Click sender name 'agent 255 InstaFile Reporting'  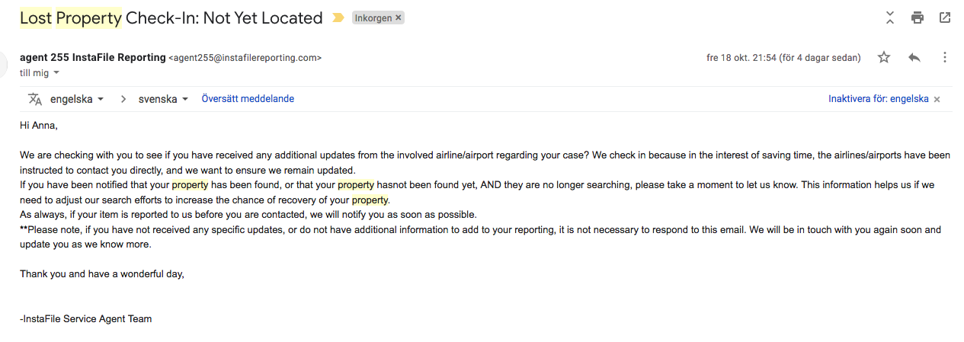tap(93, 57)
